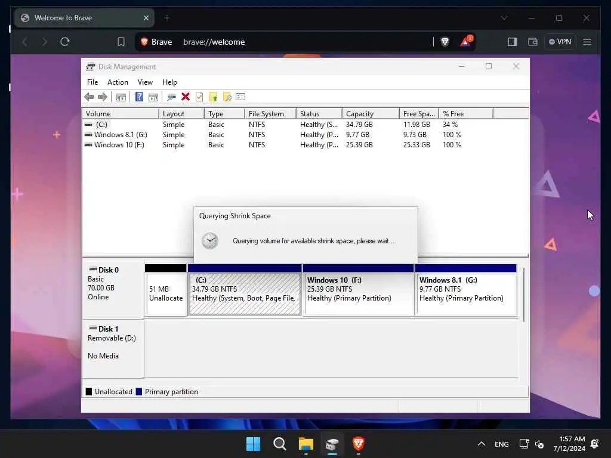The width and height of the screenshot is (611, 458).
Task: Click the Disk 0 label panel
Action: [x=113, y=290]
